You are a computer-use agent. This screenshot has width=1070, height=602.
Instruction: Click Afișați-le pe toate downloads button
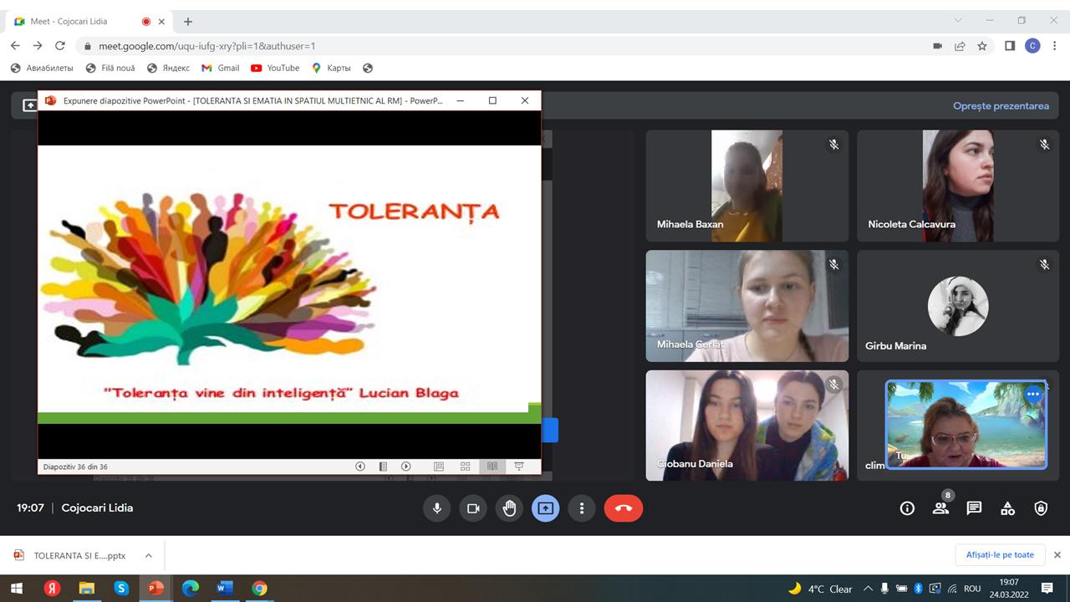point(1000,554)
